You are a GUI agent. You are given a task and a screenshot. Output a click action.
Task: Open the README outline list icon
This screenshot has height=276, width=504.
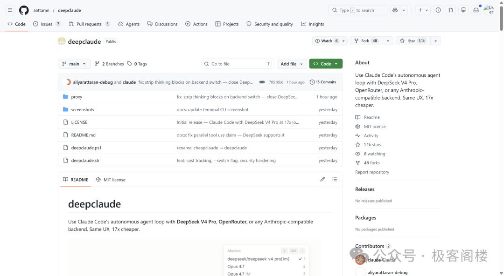pos(335,179)
